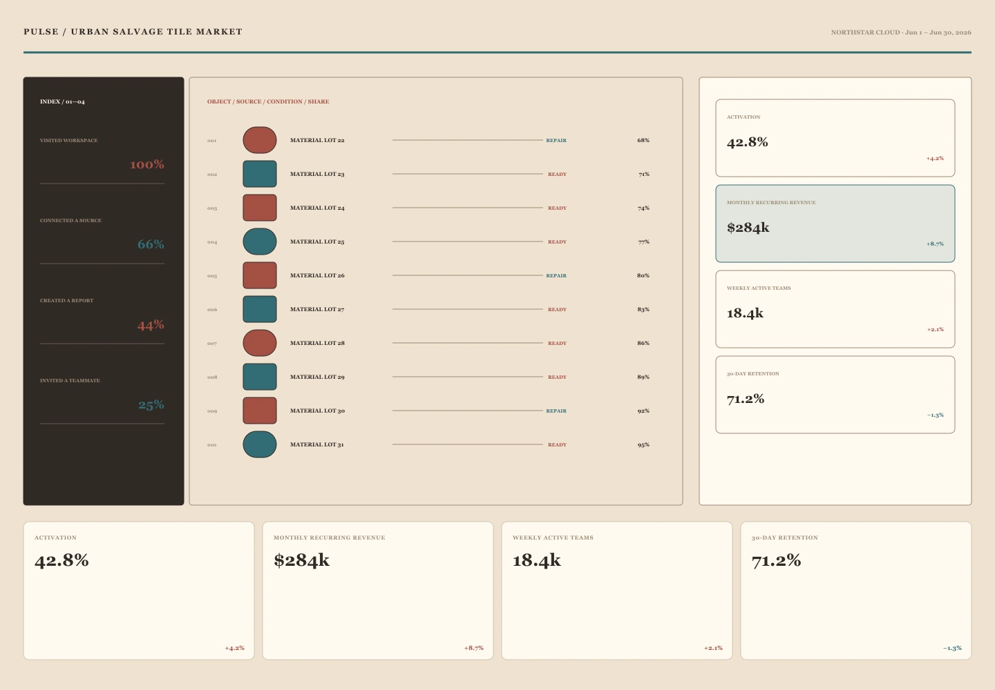Screen dimensions: 995x690
Task: Click the Material Lot 27 name text
Action: pyautogui.click(x=317, y=309)
